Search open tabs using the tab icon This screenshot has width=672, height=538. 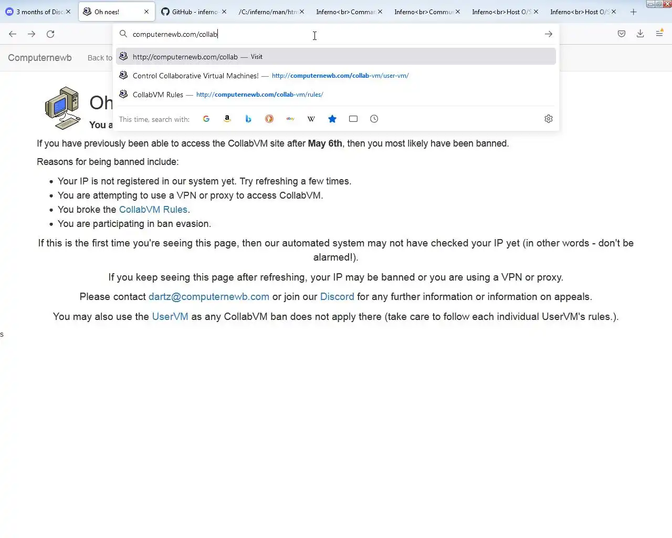pyautogui.click(x=353, y=119)
